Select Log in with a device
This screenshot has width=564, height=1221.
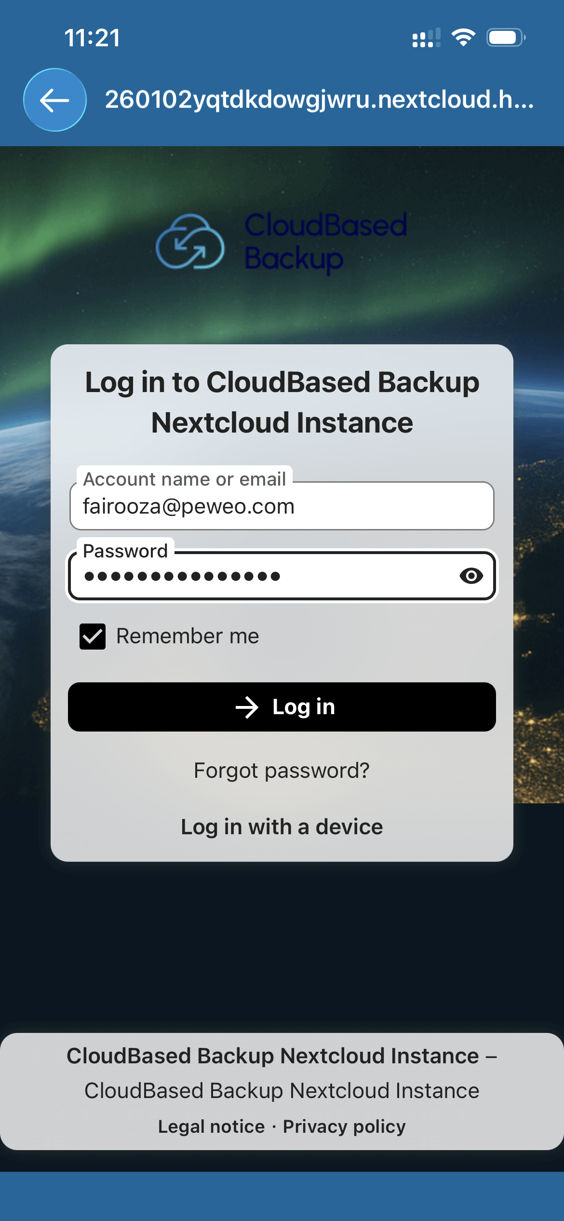pos(282,826)
